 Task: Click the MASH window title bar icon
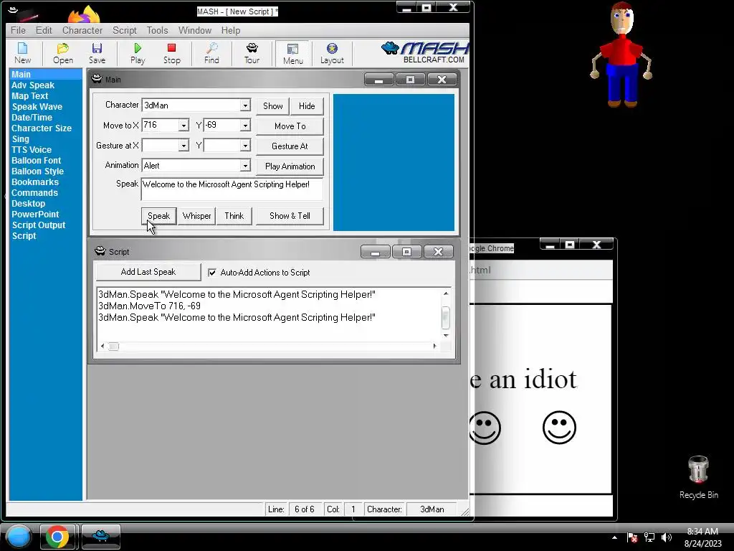(13, 9)
